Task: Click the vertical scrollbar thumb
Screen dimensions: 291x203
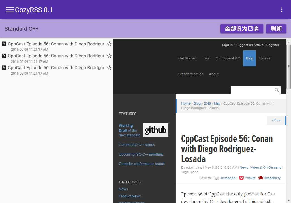Action: point(288,67)
